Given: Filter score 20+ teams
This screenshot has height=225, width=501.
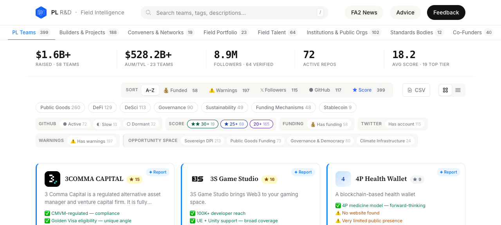Looking at the screenshot, I should pyautogui.click(x=261, y=124).
